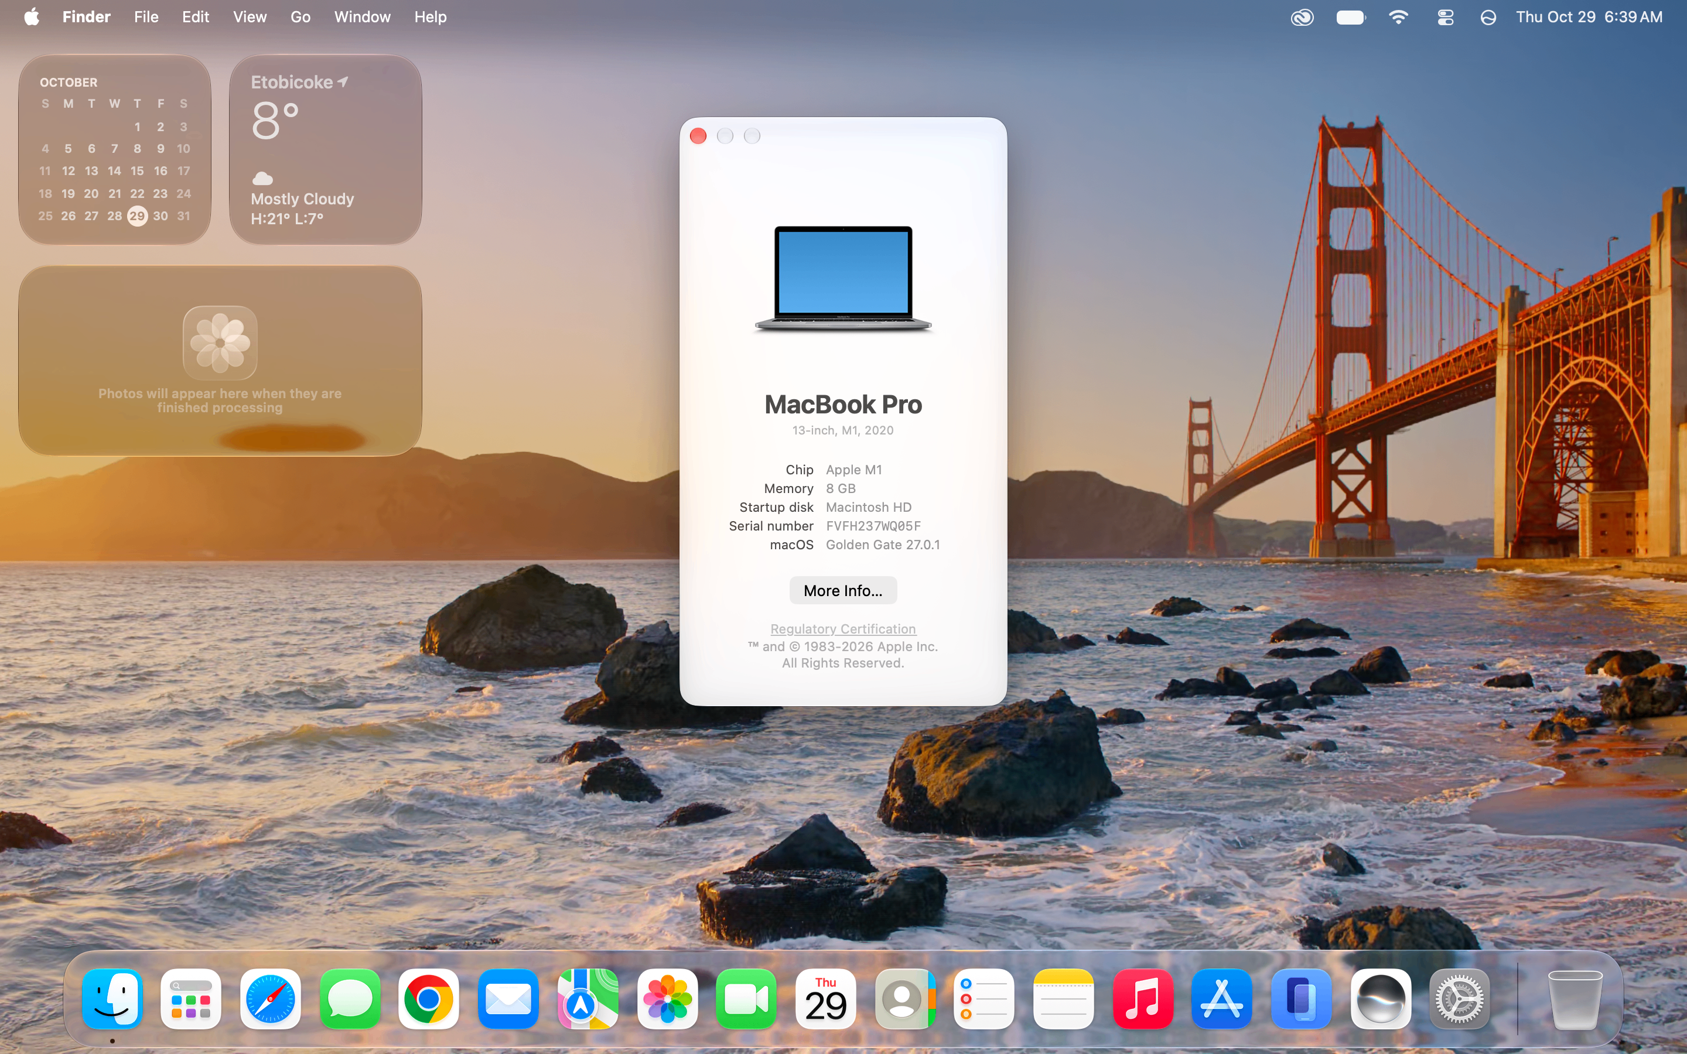Click the More Info... button
This screenshot has height=1054, width=1687.
point(843,590)
